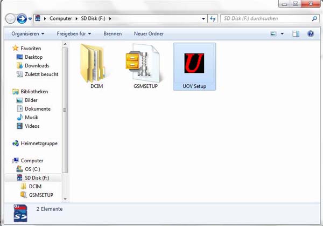Viewport: 323px width, 226px height.
Task: Click the Brennen toolbar button
Action: click(x=113, y=33)
